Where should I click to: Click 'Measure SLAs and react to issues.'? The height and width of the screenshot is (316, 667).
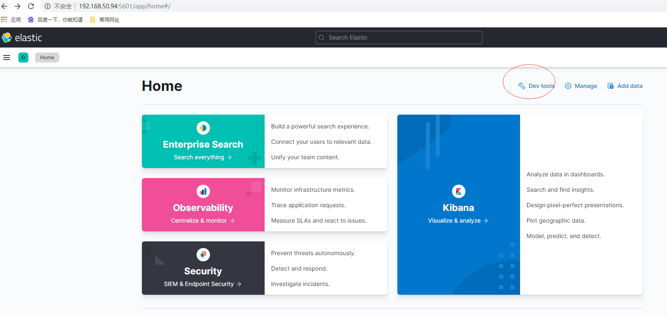[319, 221]
